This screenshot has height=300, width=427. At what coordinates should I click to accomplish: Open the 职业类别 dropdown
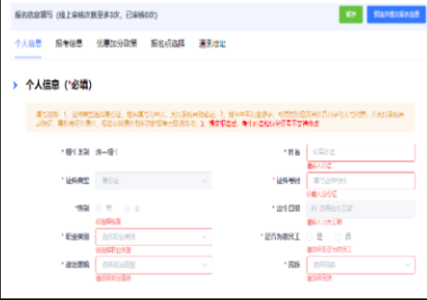pyautogui.click(x=154, y=237)
